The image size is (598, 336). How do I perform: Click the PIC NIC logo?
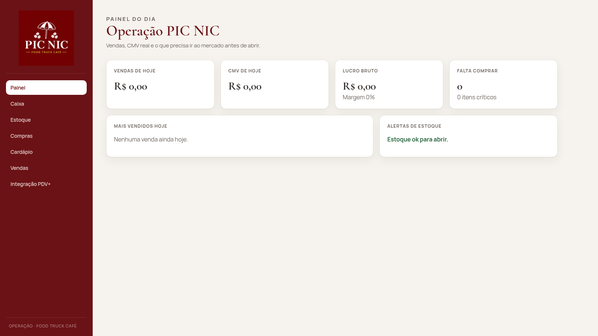click(x=46, y=38)
